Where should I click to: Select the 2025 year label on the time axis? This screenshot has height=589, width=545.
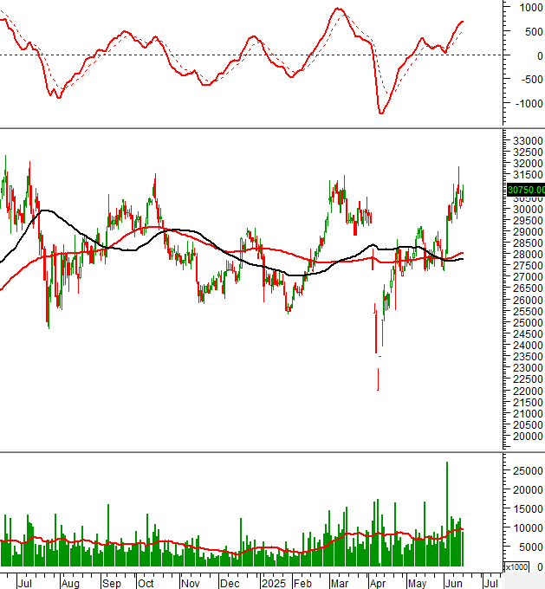click(x=274, y=583)
